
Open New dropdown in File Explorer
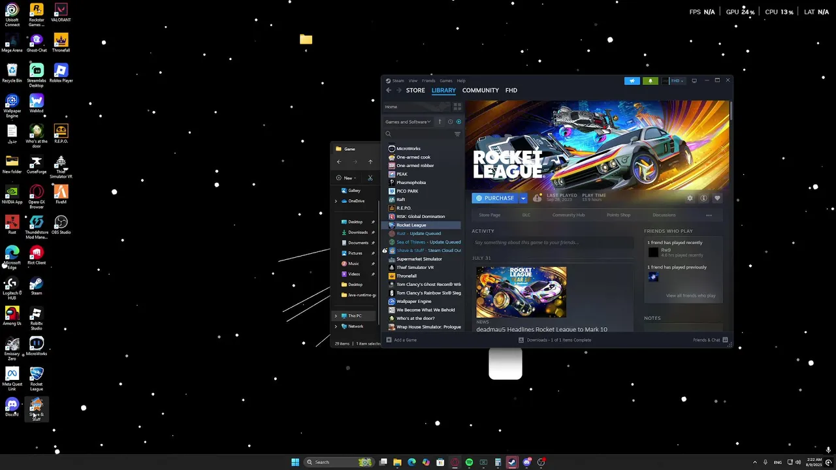tap(347, 178)
